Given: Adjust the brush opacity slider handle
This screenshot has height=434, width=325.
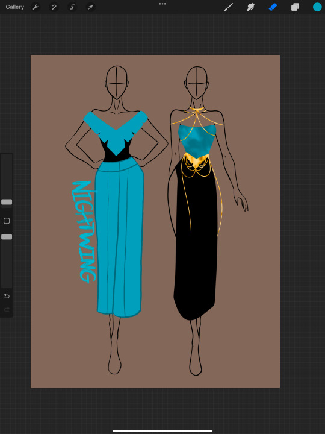Looking at the screenshot, I should pyautogui.click(x=7, y=237).
